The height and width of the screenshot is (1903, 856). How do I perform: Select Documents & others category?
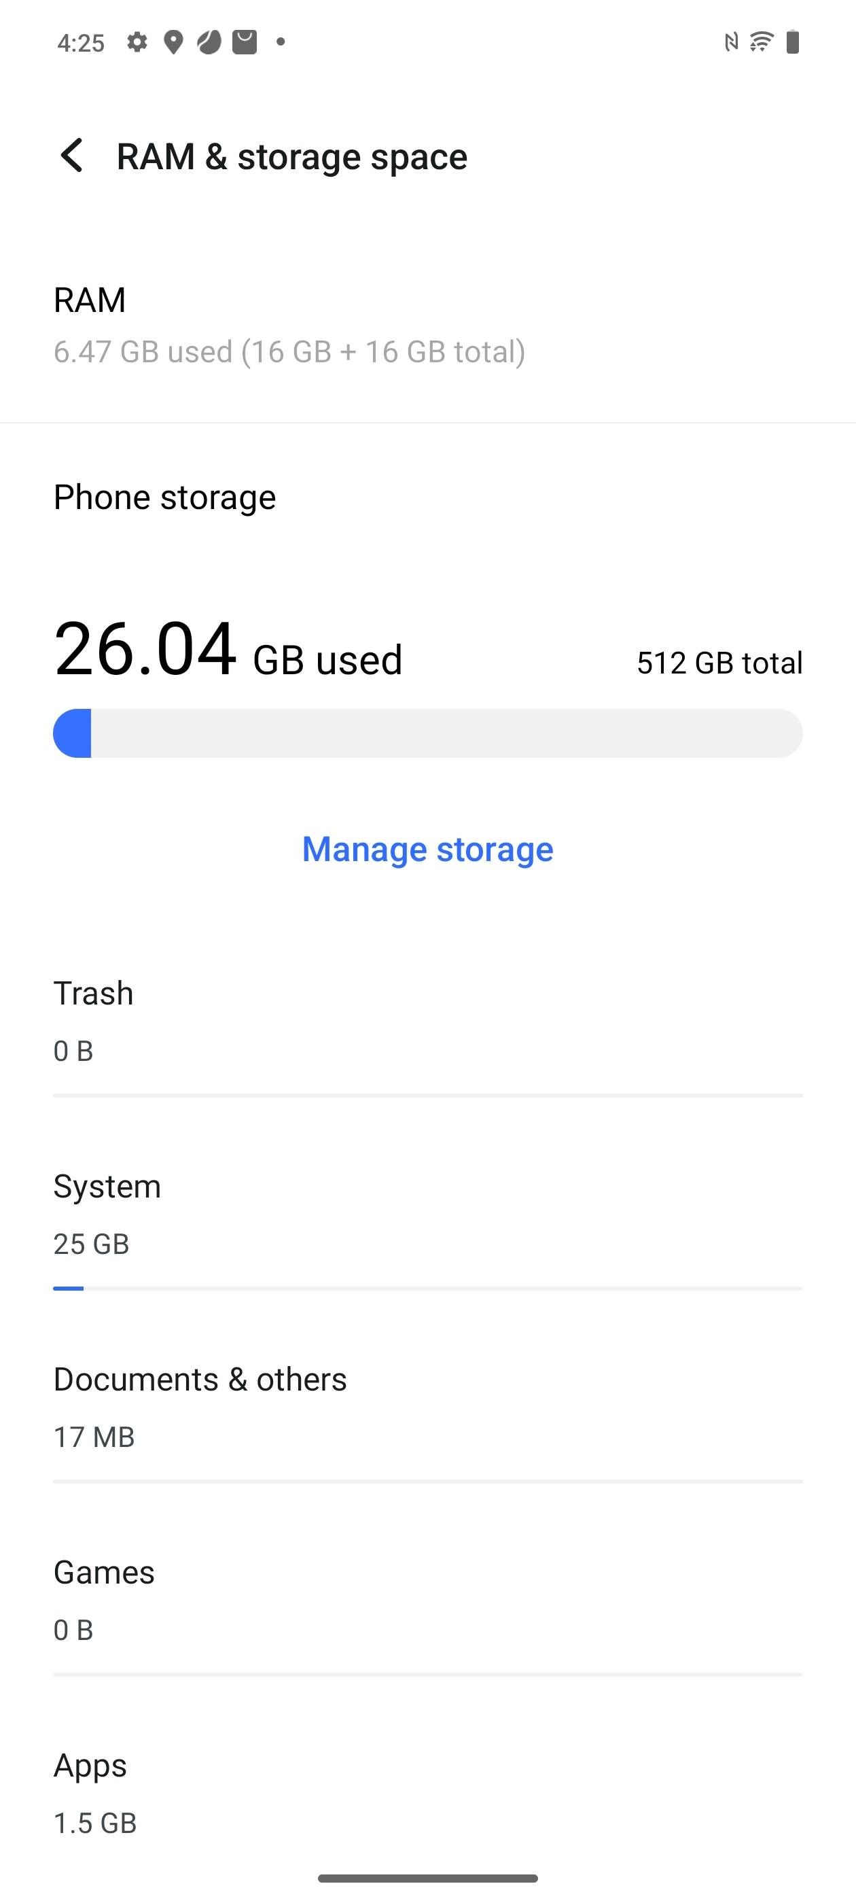tap(427, 1407)
